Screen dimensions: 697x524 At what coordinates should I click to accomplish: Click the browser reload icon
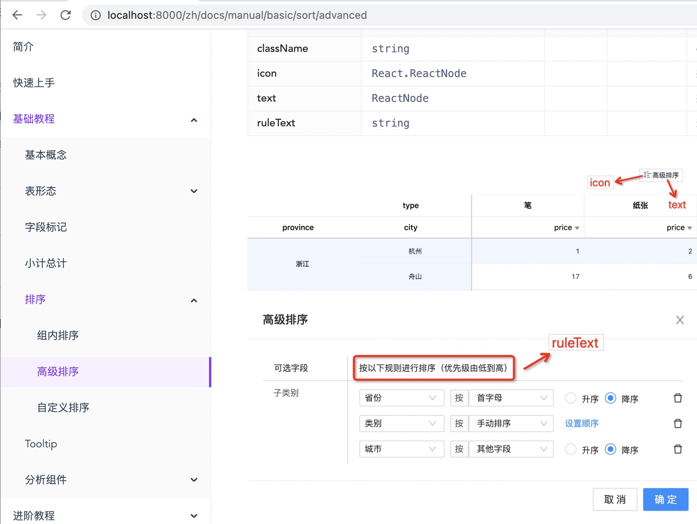pos(66,15)
